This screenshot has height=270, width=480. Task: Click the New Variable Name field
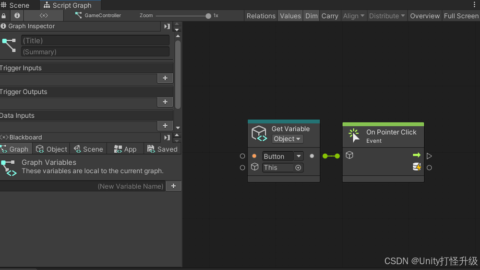coord(83,186)
